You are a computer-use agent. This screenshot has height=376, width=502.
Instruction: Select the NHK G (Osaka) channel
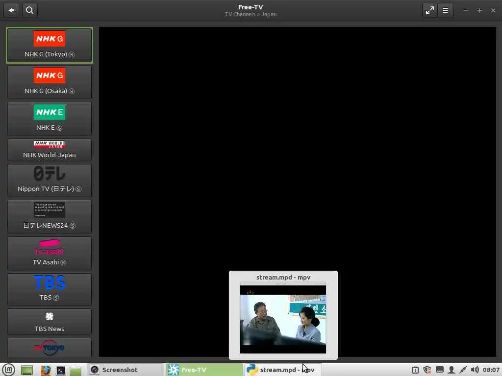pyautogui.click(x=50, y=82)
